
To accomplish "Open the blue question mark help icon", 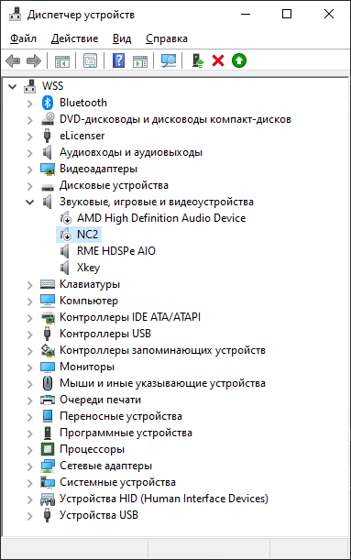I will coord(118,60).
